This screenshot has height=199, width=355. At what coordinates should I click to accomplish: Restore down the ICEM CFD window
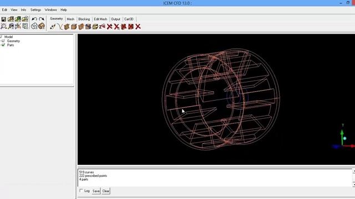348,3
